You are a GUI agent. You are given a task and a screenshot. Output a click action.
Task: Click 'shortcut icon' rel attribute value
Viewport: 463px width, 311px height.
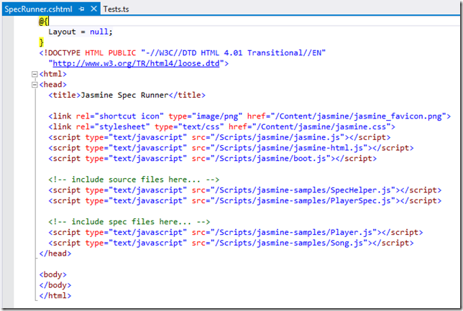(129, 116)
